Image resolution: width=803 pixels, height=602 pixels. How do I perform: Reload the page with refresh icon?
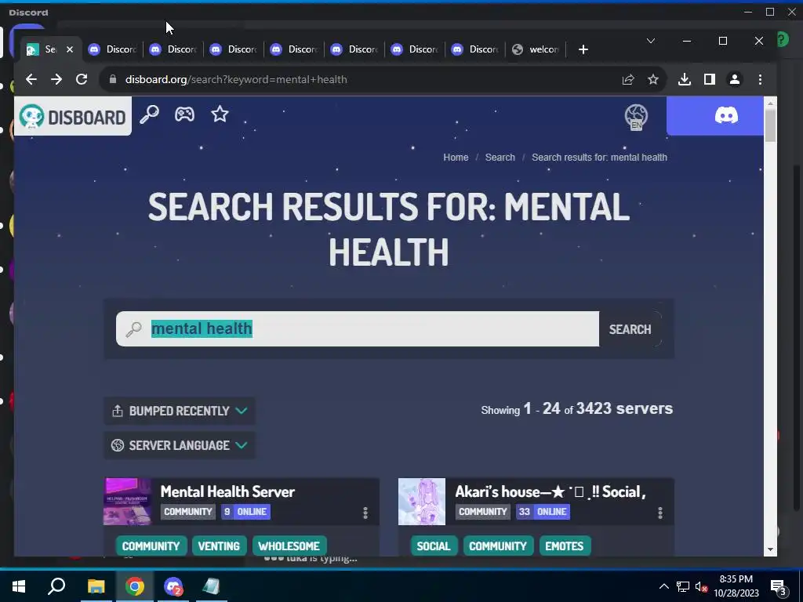(82, 79)
